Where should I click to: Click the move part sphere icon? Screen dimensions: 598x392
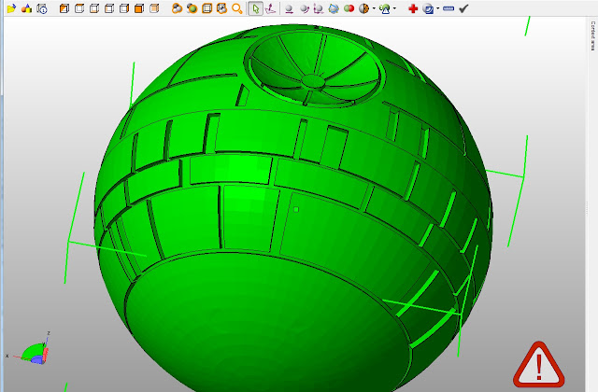(x=289, y=8)
